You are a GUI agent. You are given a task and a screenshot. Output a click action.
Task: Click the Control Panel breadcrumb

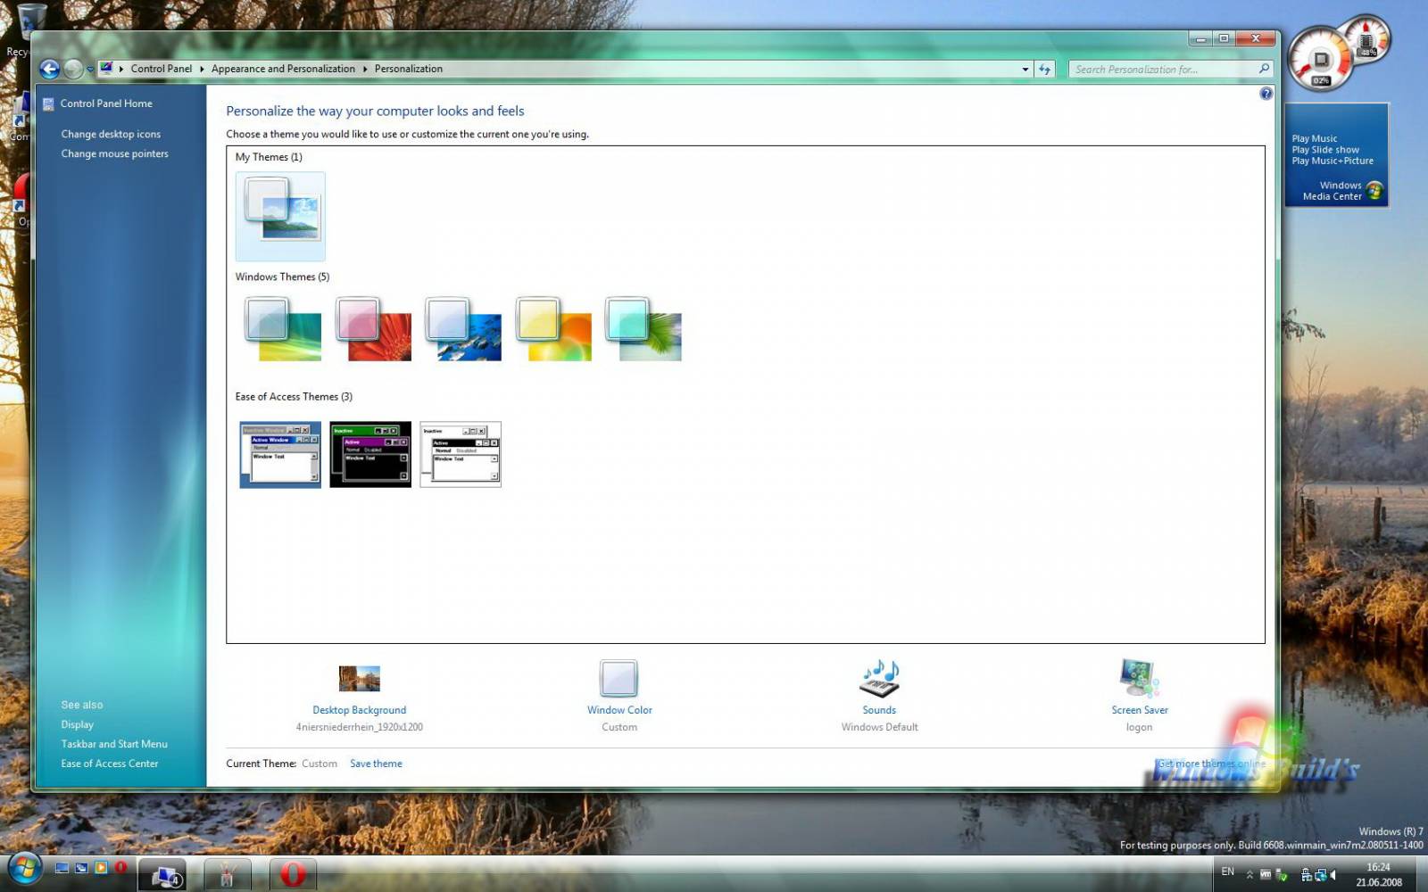click(161, 69)
